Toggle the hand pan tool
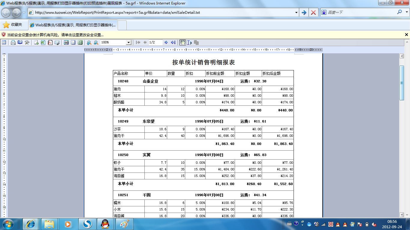 (x=182, y=43)
